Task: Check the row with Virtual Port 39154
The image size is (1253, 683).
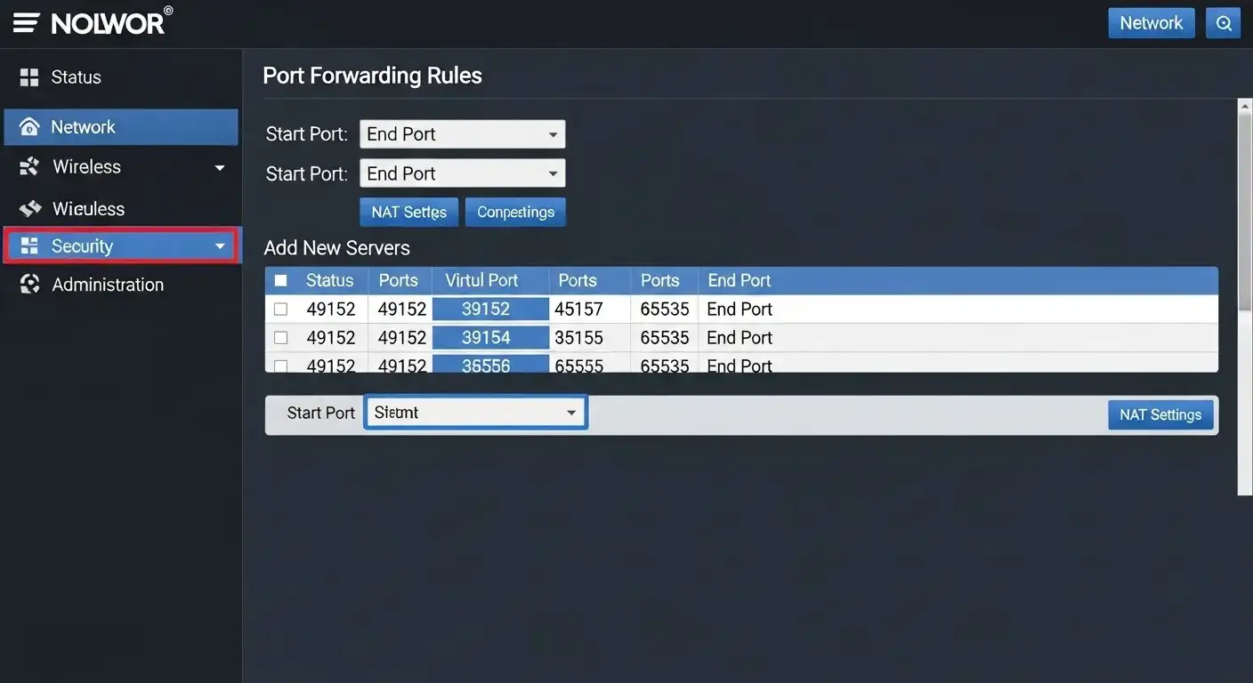Action: [x=280, y=337]
